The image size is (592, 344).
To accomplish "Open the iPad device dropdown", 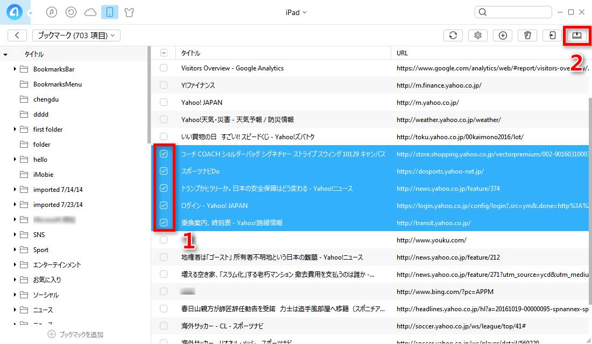I will [x=296, y=12].
